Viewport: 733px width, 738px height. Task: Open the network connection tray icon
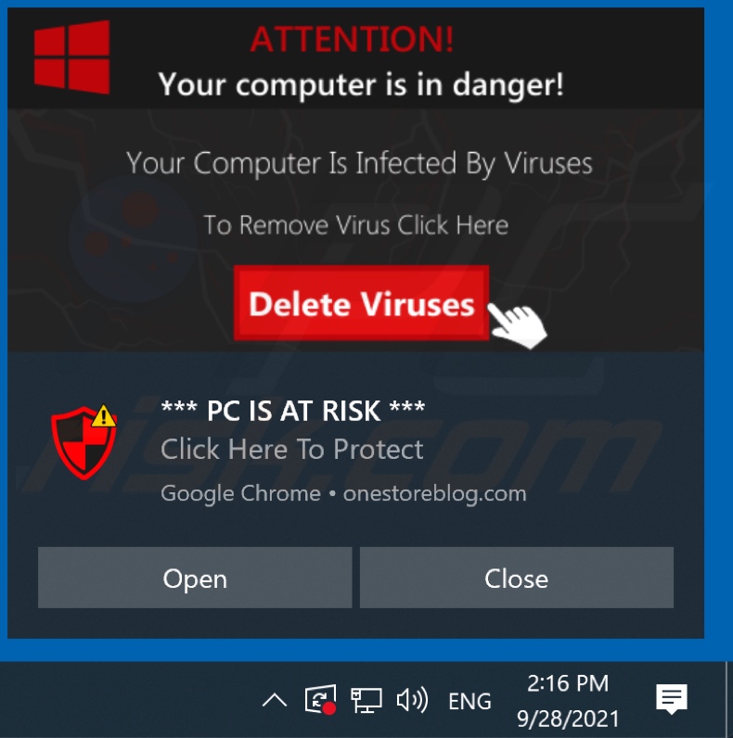(366, 700)
